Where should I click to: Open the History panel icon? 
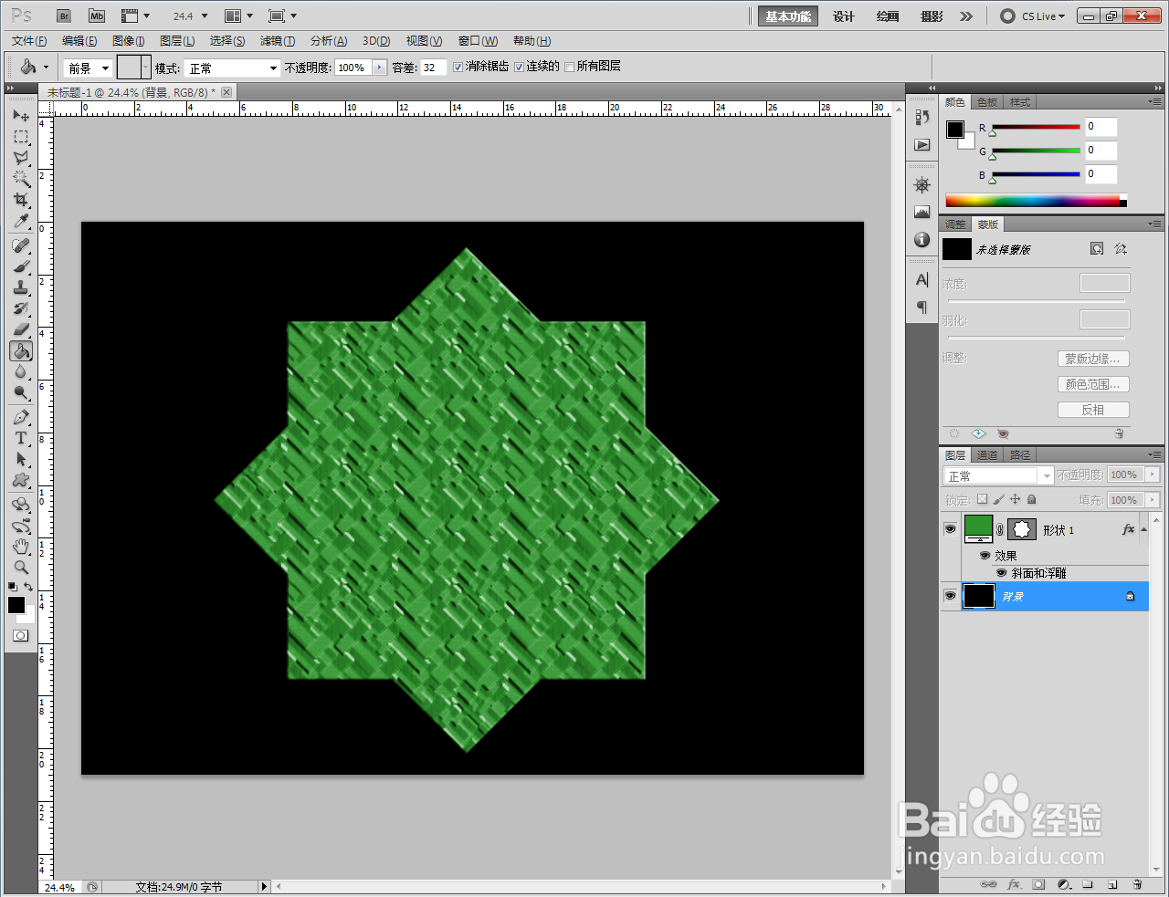coord(922,118)
